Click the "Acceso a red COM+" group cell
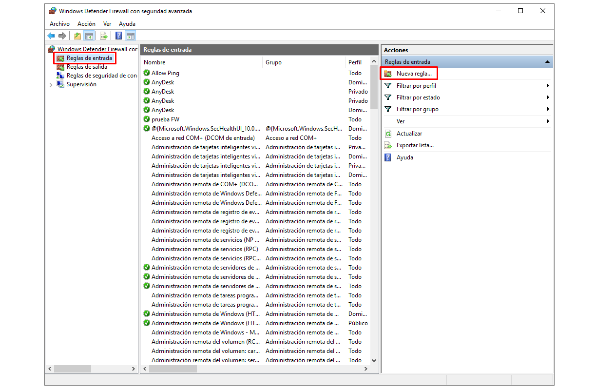 coord(291,138)
